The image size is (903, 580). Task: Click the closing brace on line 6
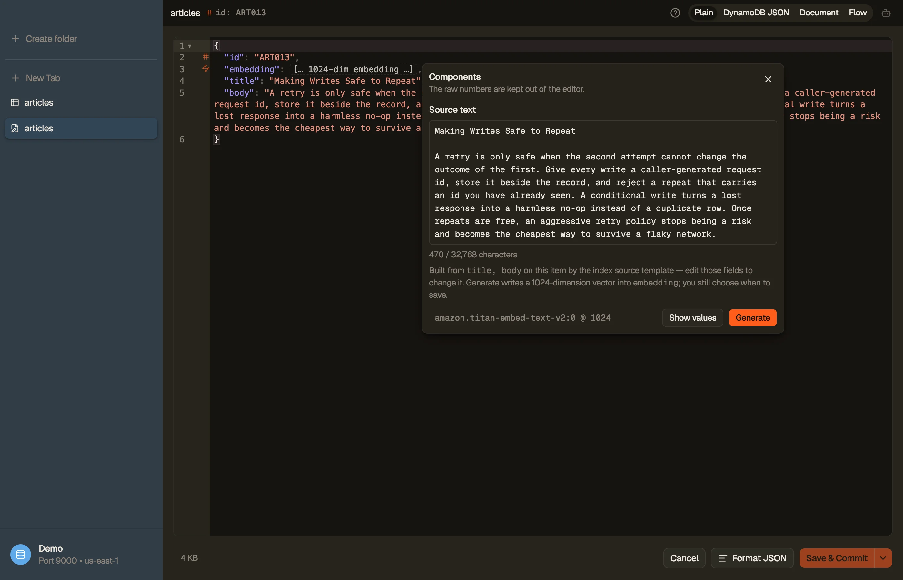[x=216, y=139]
